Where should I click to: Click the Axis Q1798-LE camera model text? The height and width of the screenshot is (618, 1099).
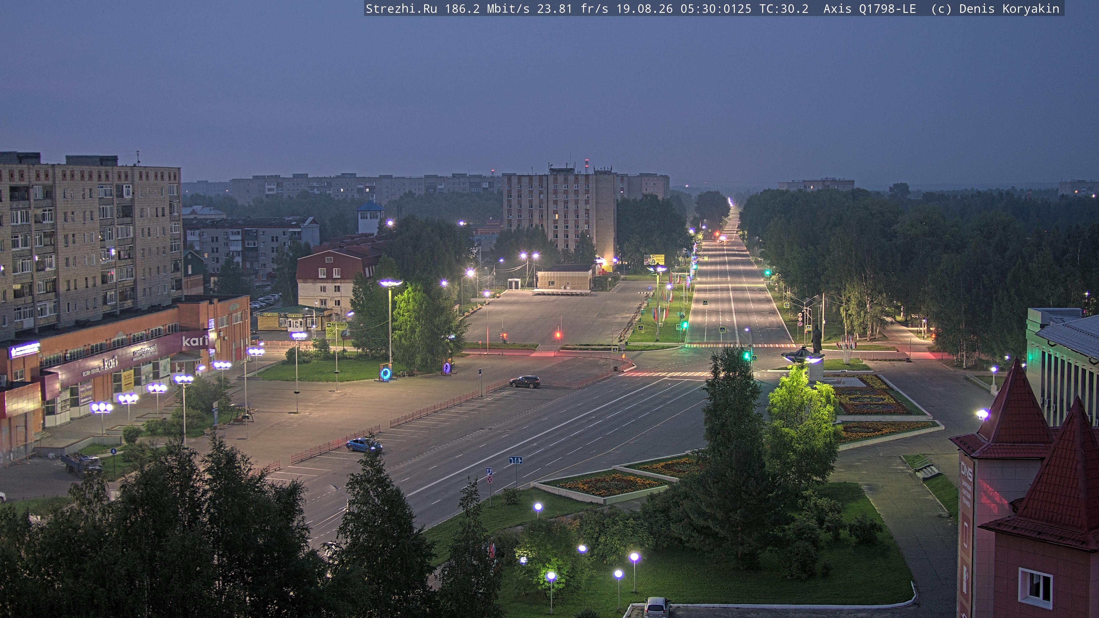869,9
